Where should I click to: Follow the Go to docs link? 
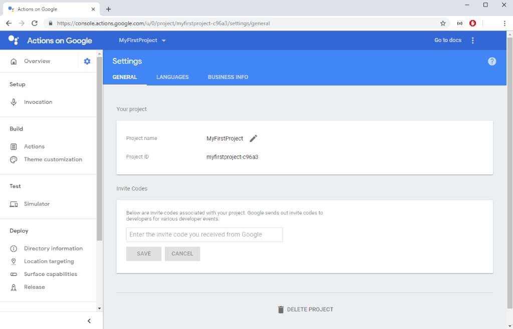(x=447, y=40)
